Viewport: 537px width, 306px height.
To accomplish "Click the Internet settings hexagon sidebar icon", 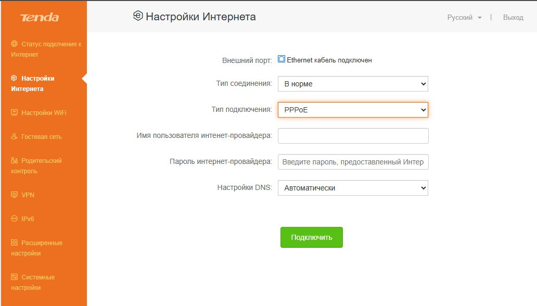I will 14,79.
